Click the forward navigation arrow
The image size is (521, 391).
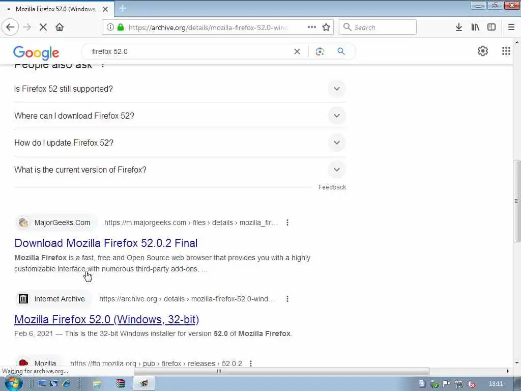27,27
